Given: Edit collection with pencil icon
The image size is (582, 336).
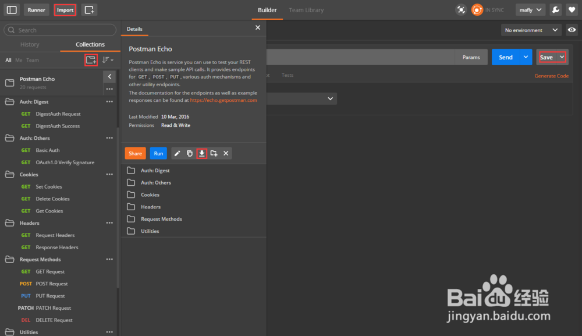Looking at the screenshot, I should pyautogui.click(x=177, y=153).
